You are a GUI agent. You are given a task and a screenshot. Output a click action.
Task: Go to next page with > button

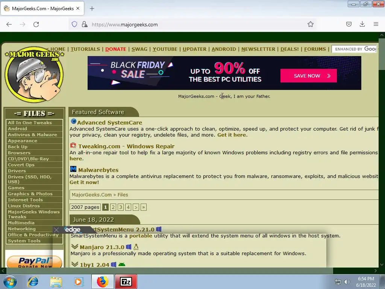136,207
